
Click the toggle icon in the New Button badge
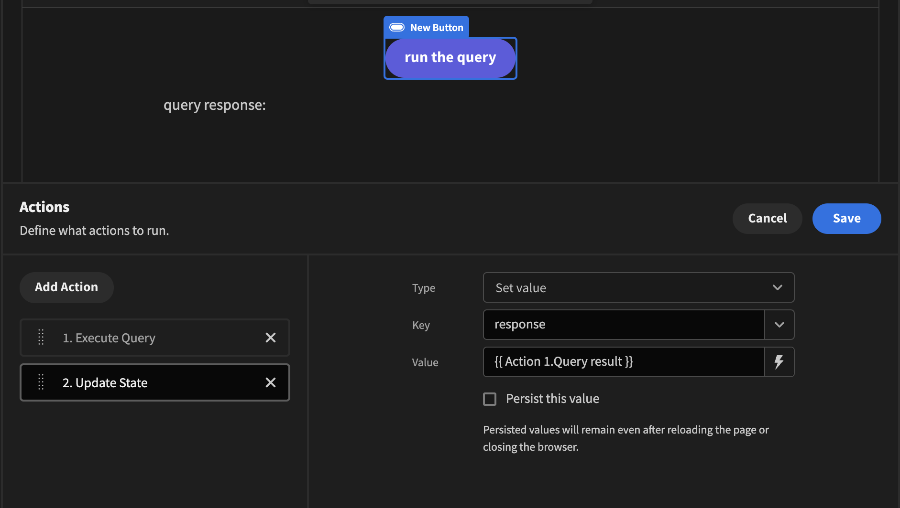point(397,27)
